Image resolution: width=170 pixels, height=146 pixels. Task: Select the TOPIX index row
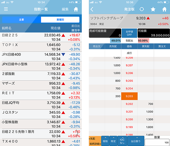pos(41,47)
